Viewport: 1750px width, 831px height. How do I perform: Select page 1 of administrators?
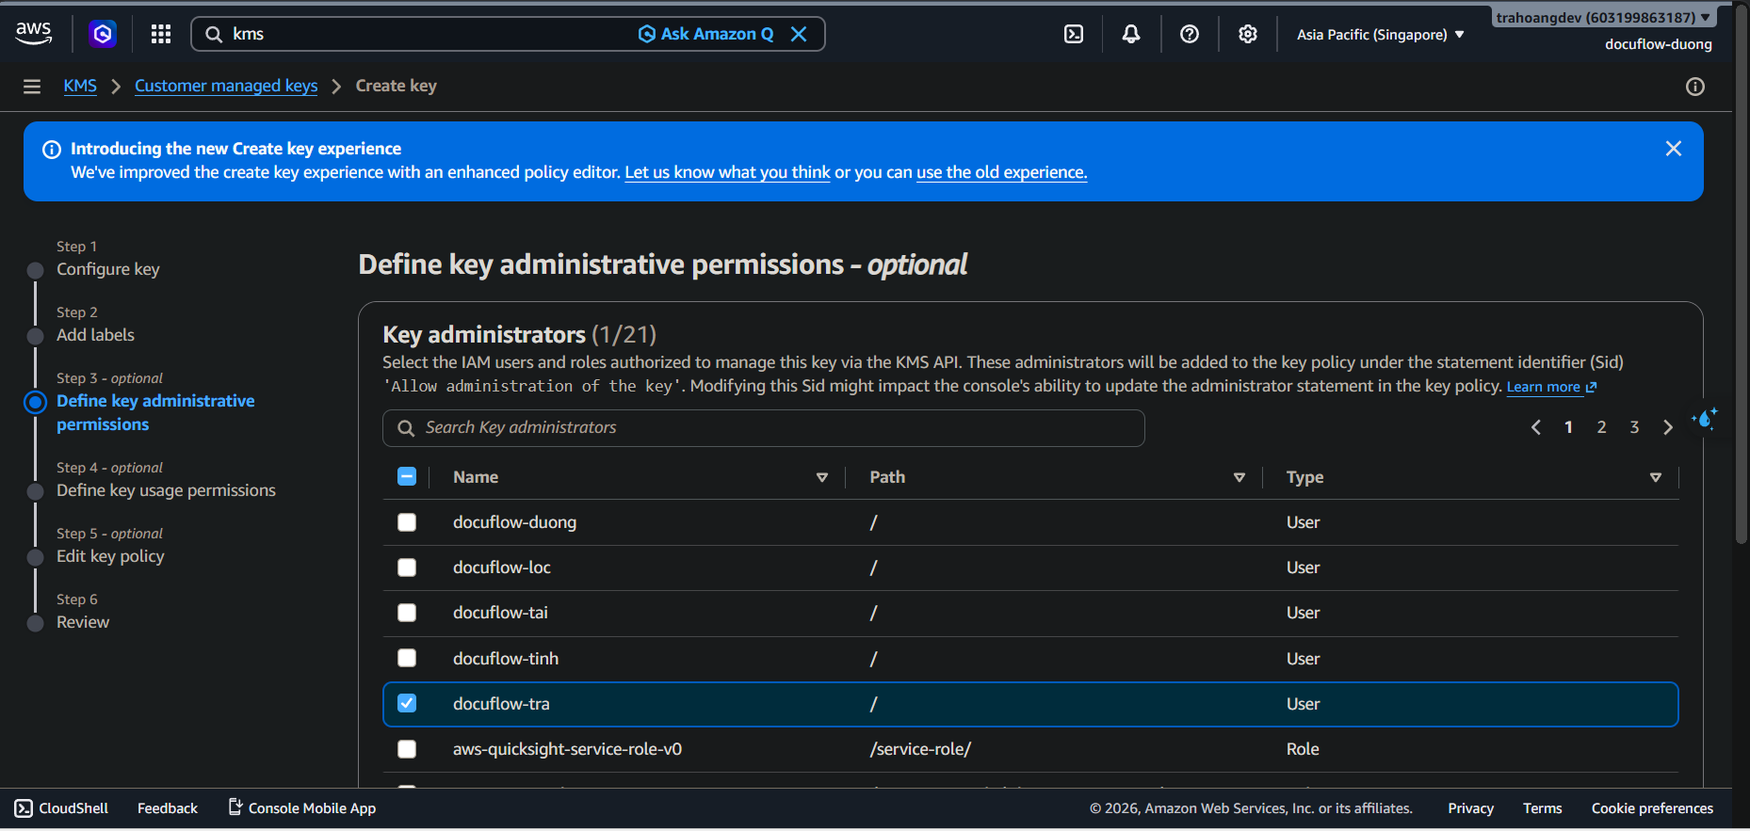[x=1568, y=427]
